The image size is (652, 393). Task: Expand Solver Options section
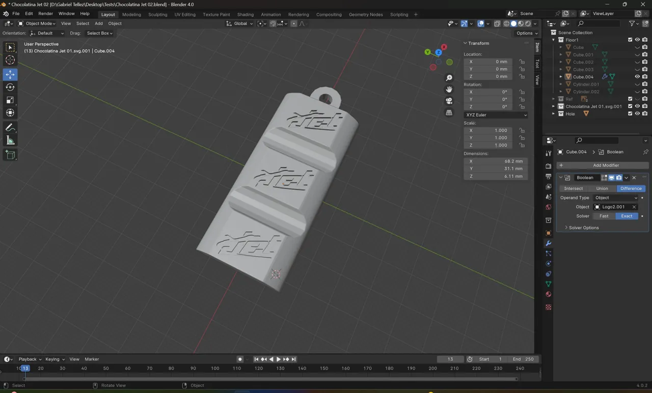[x=584, y=228]
